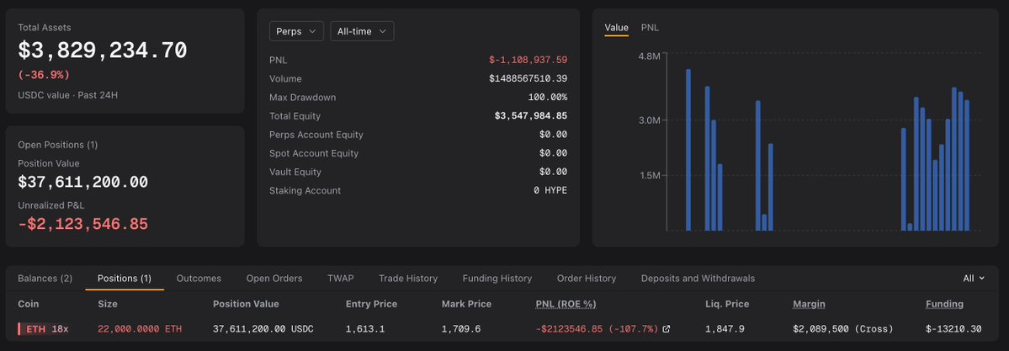Screen dimensions: 1009x351
Task: View the Open Orders tab
Action: pos(274,279)
